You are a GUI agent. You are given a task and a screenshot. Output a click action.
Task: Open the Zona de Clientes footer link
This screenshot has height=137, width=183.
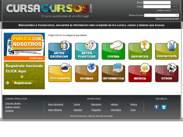[x=13, y=103]
